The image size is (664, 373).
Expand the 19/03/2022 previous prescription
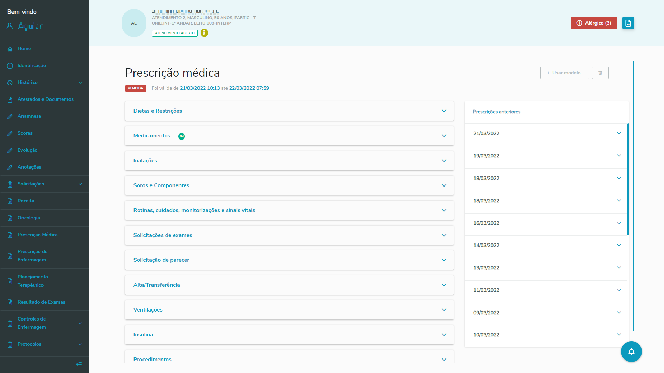[x=619, y=156]
